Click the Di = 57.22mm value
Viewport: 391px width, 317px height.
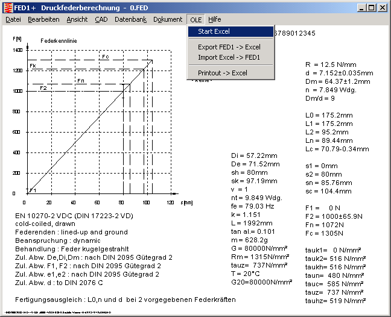(x=254, y=155)
